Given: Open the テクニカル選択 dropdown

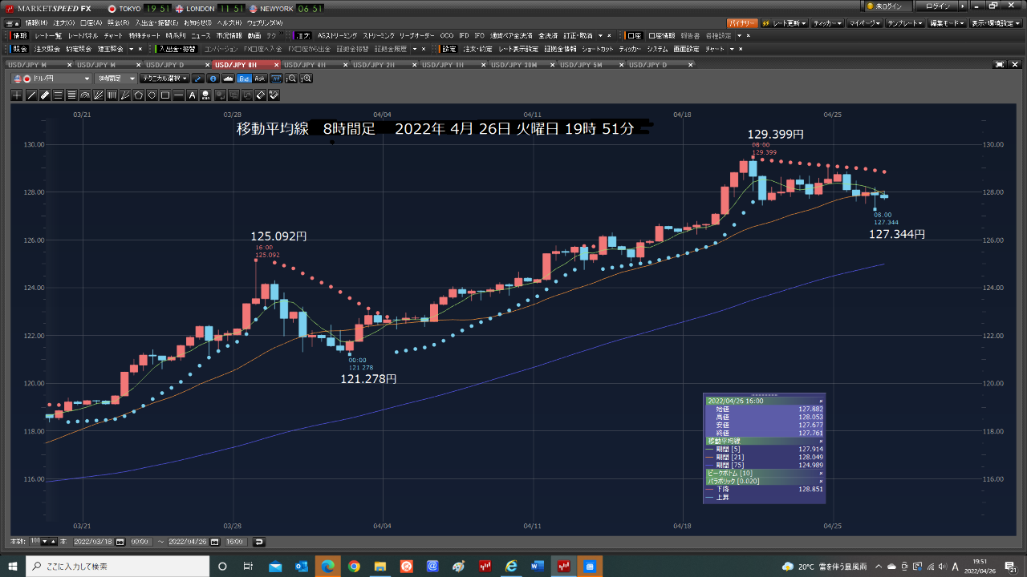Looking at the screenshot, I should pos(164,79).
